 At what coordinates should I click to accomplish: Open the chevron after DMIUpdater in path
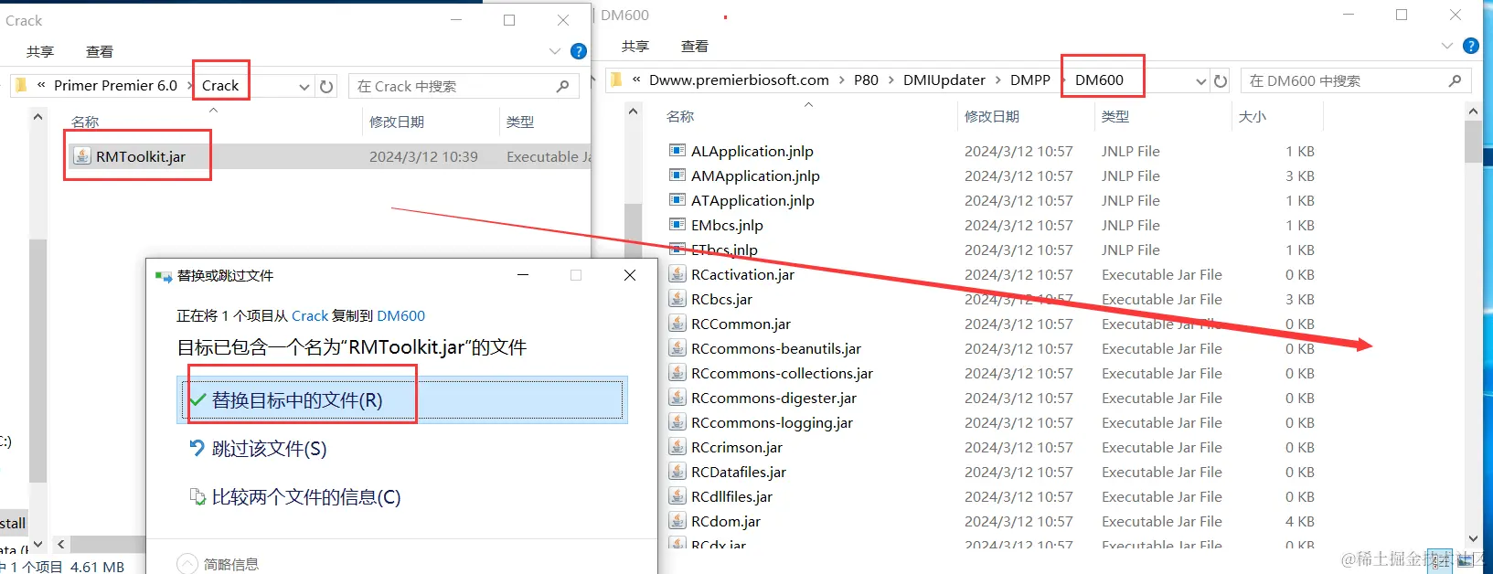(x=998, y=80)
